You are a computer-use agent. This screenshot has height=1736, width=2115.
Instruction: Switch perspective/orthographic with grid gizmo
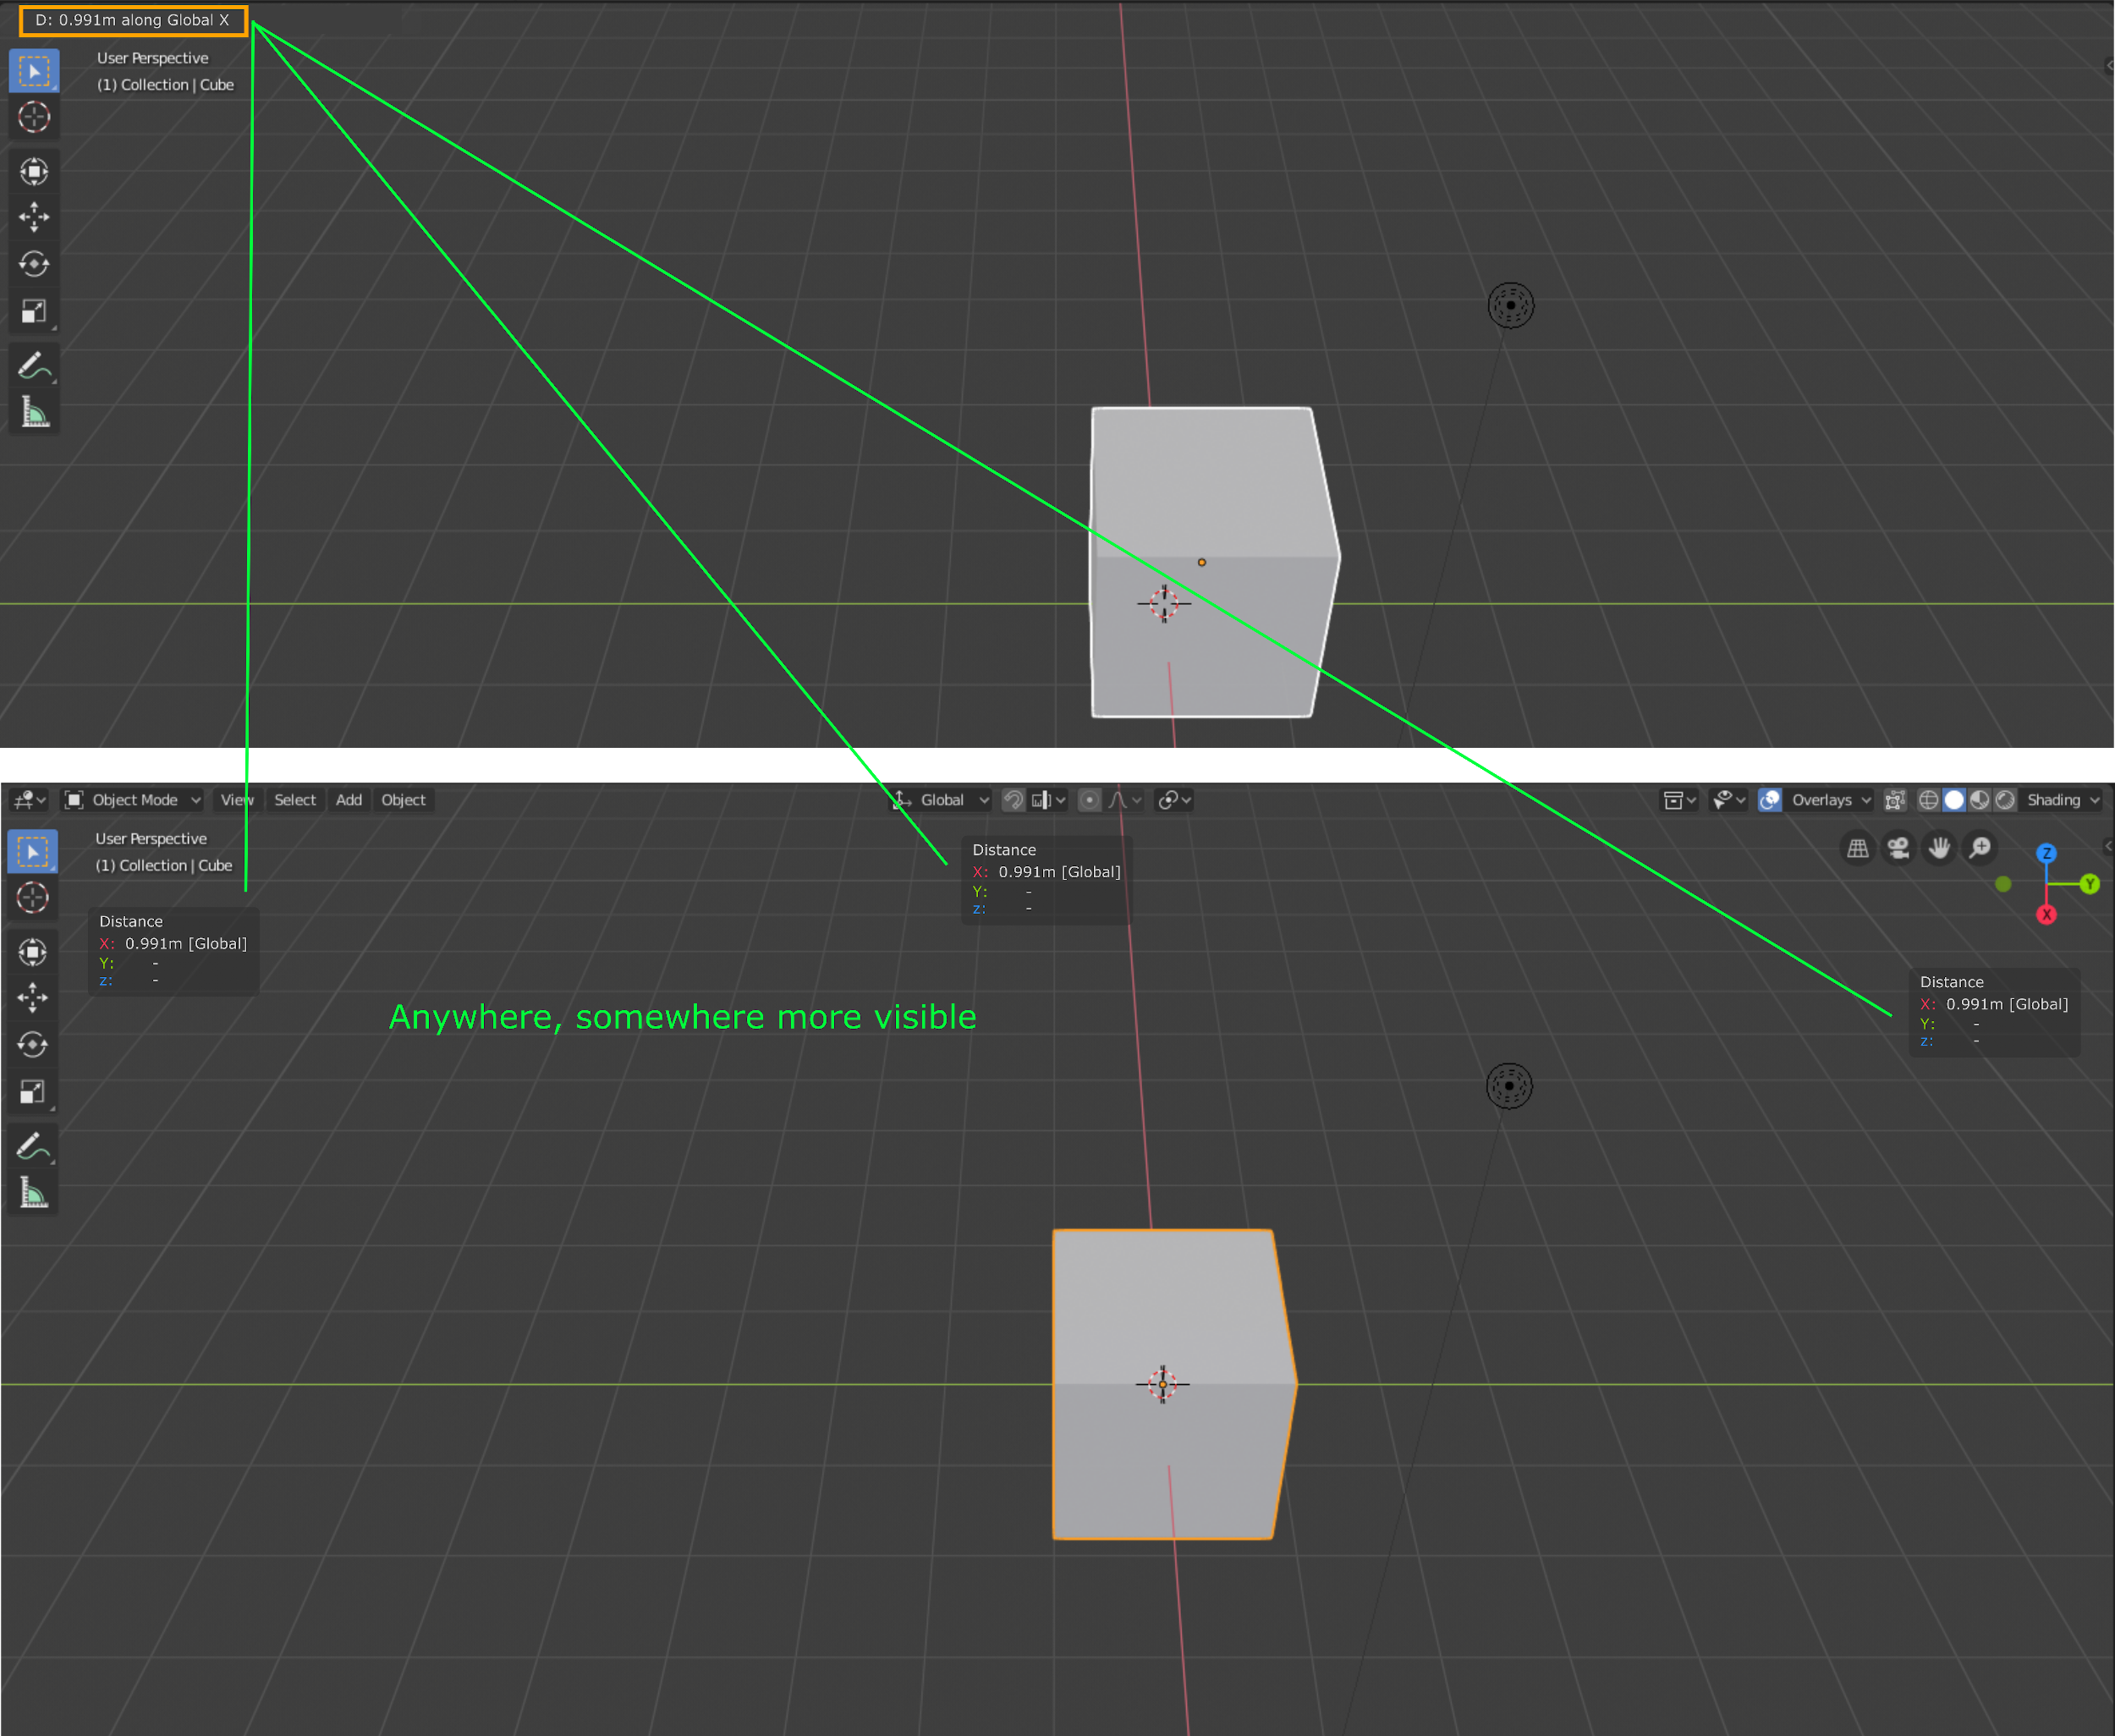click(x=1858, y=849)
